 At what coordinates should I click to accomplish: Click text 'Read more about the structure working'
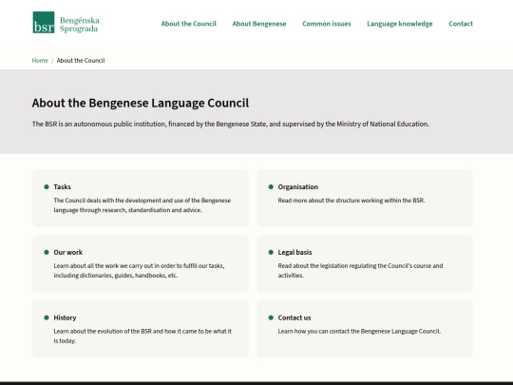[x=351, y=201]
